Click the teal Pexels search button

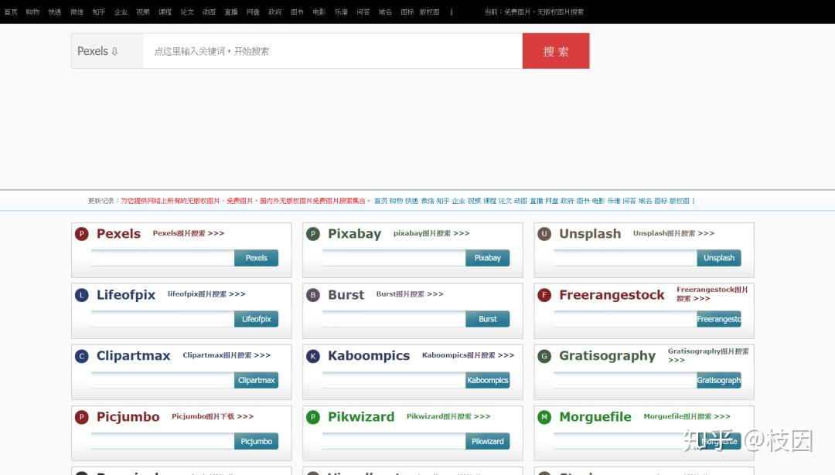tap(256, 258)
